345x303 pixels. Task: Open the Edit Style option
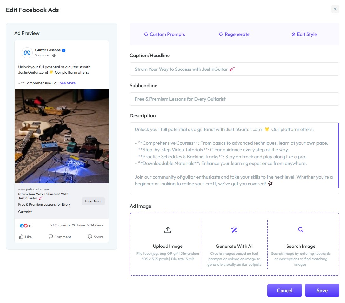pos(304,34)
